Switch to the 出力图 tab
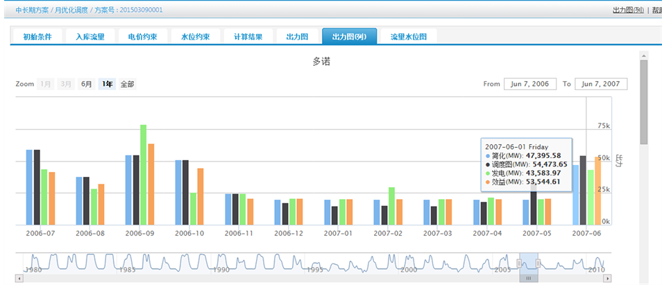 [x=298, y=37]
